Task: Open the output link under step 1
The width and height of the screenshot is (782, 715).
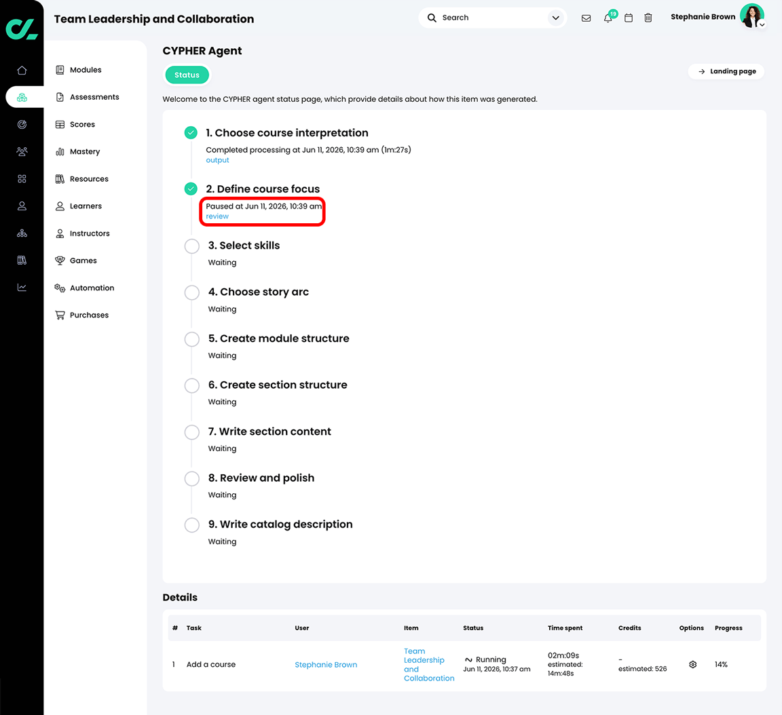Action: [x=217, y=161]
